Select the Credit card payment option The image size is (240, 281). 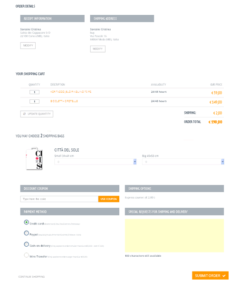click(x=26, y=222)
